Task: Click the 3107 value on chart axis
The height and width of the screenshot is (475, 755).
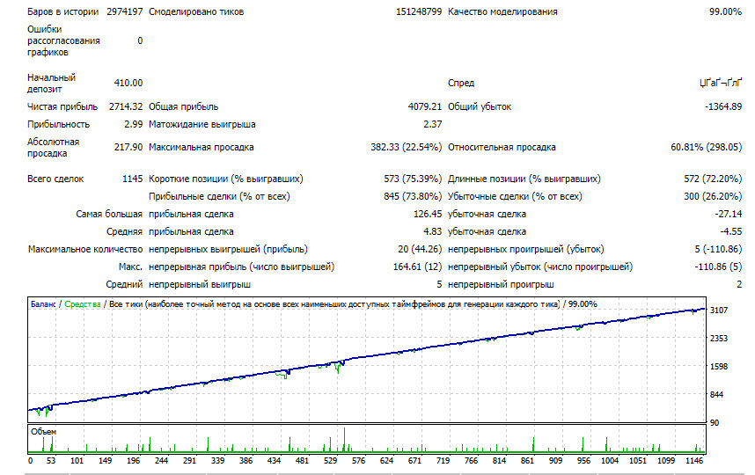Action: tap(719, 310)
